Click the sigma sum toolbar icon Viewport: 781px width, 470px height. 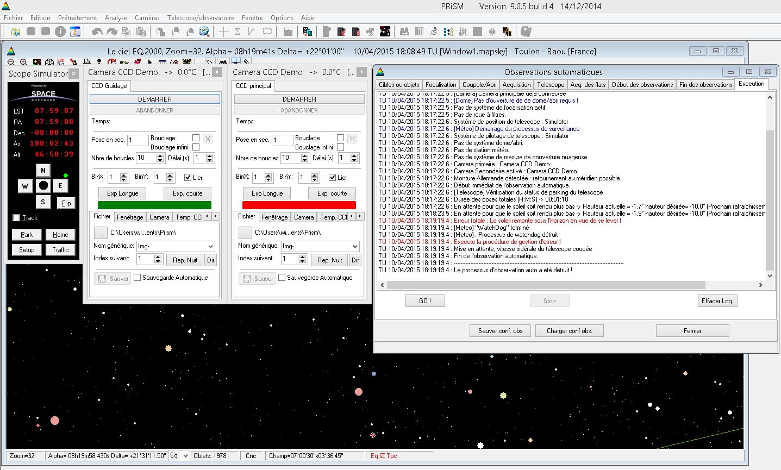click(238, 32)
